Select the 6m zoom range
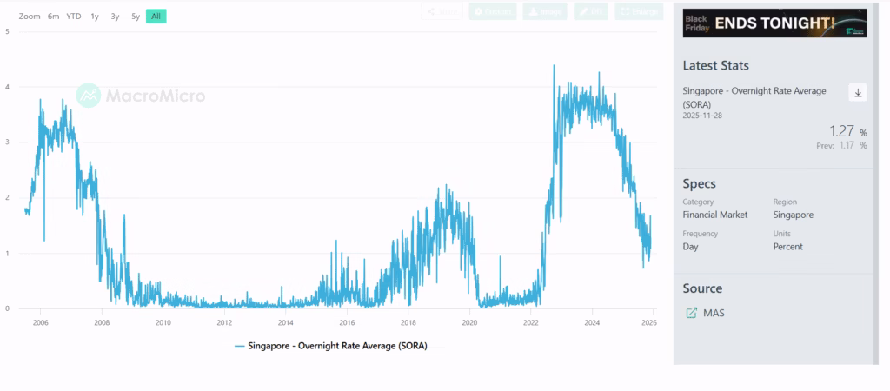 (54, 17)
